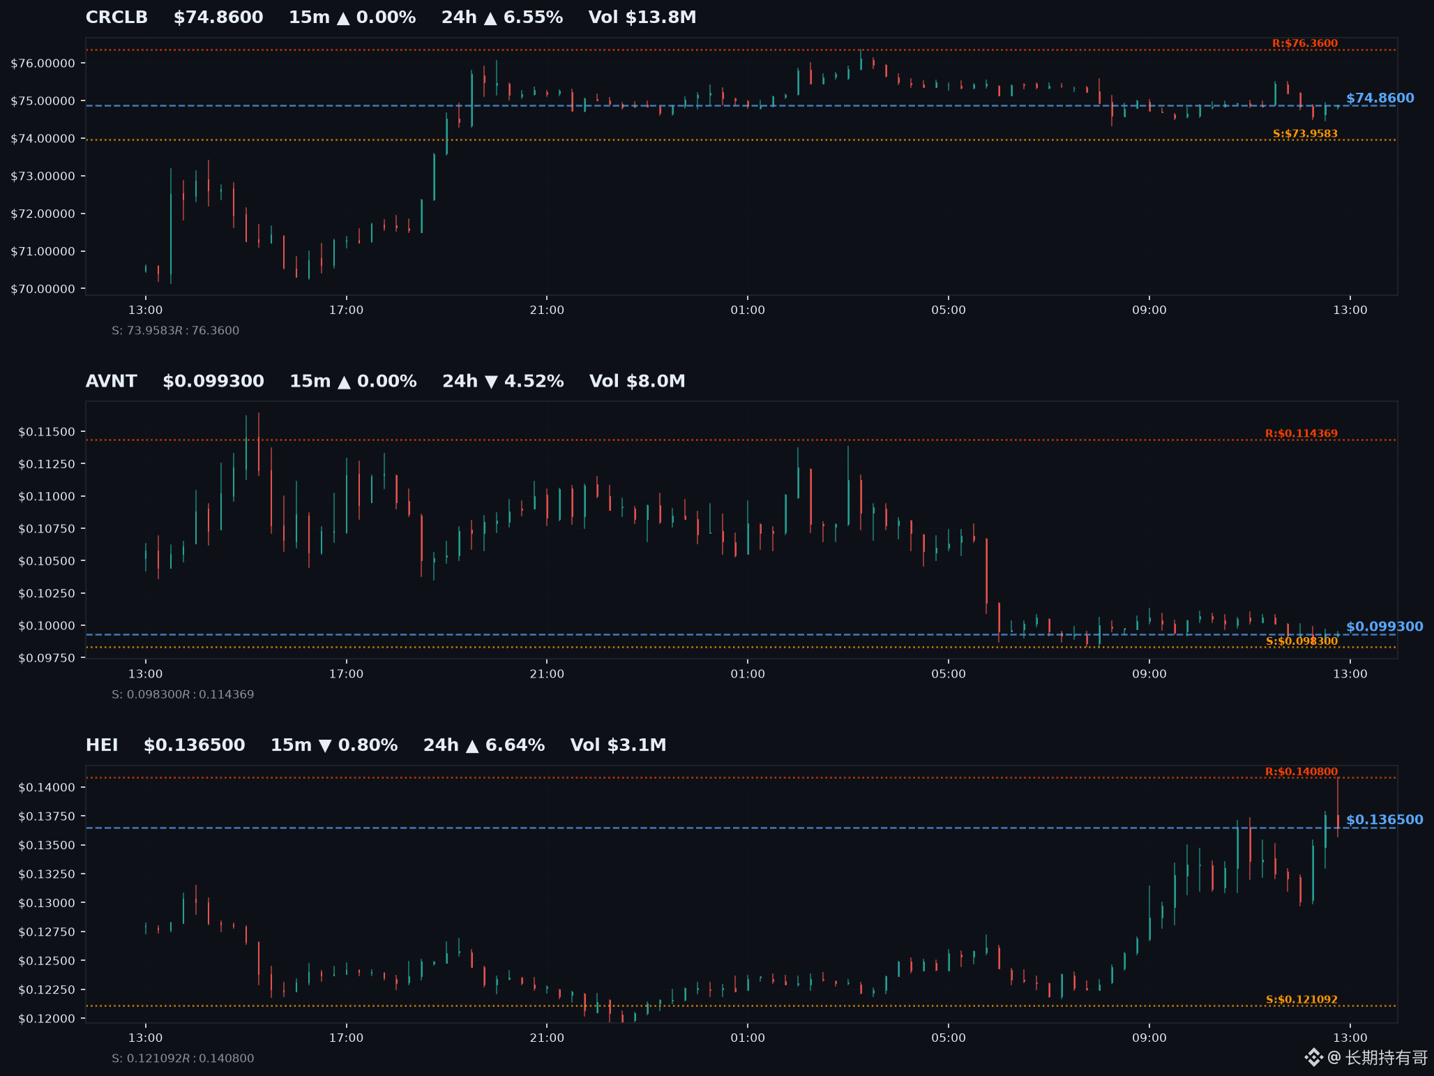The height and width of the screenshot is (1076, 1434).
Task: Click the $70.00000 y-axis tick
Action: (x=43, y=289)
